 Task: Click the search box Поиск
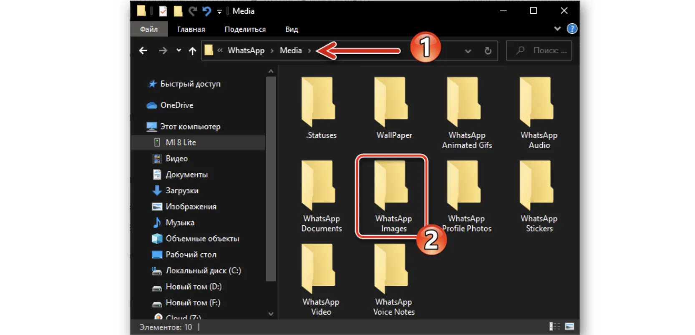[539, 50]
